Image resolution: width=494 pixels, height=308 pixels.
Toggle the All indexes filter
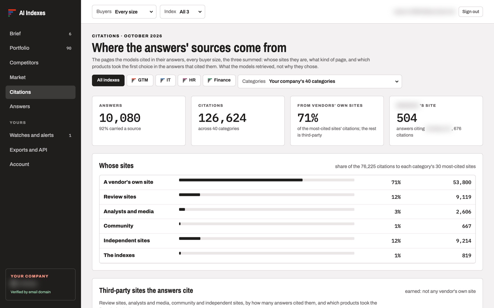108,80
